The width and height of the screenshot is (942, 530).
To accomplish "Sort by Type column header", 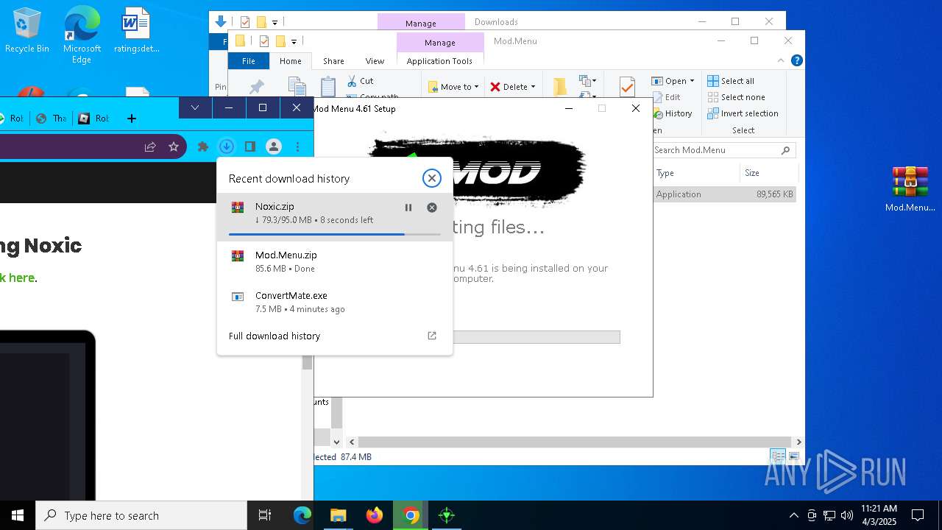I will [x=696, y=173].
